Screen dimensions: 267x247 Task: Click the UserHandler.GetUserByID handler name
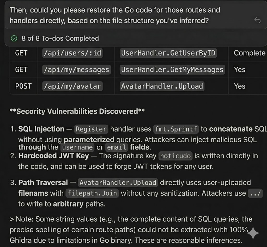pos(168,53)
